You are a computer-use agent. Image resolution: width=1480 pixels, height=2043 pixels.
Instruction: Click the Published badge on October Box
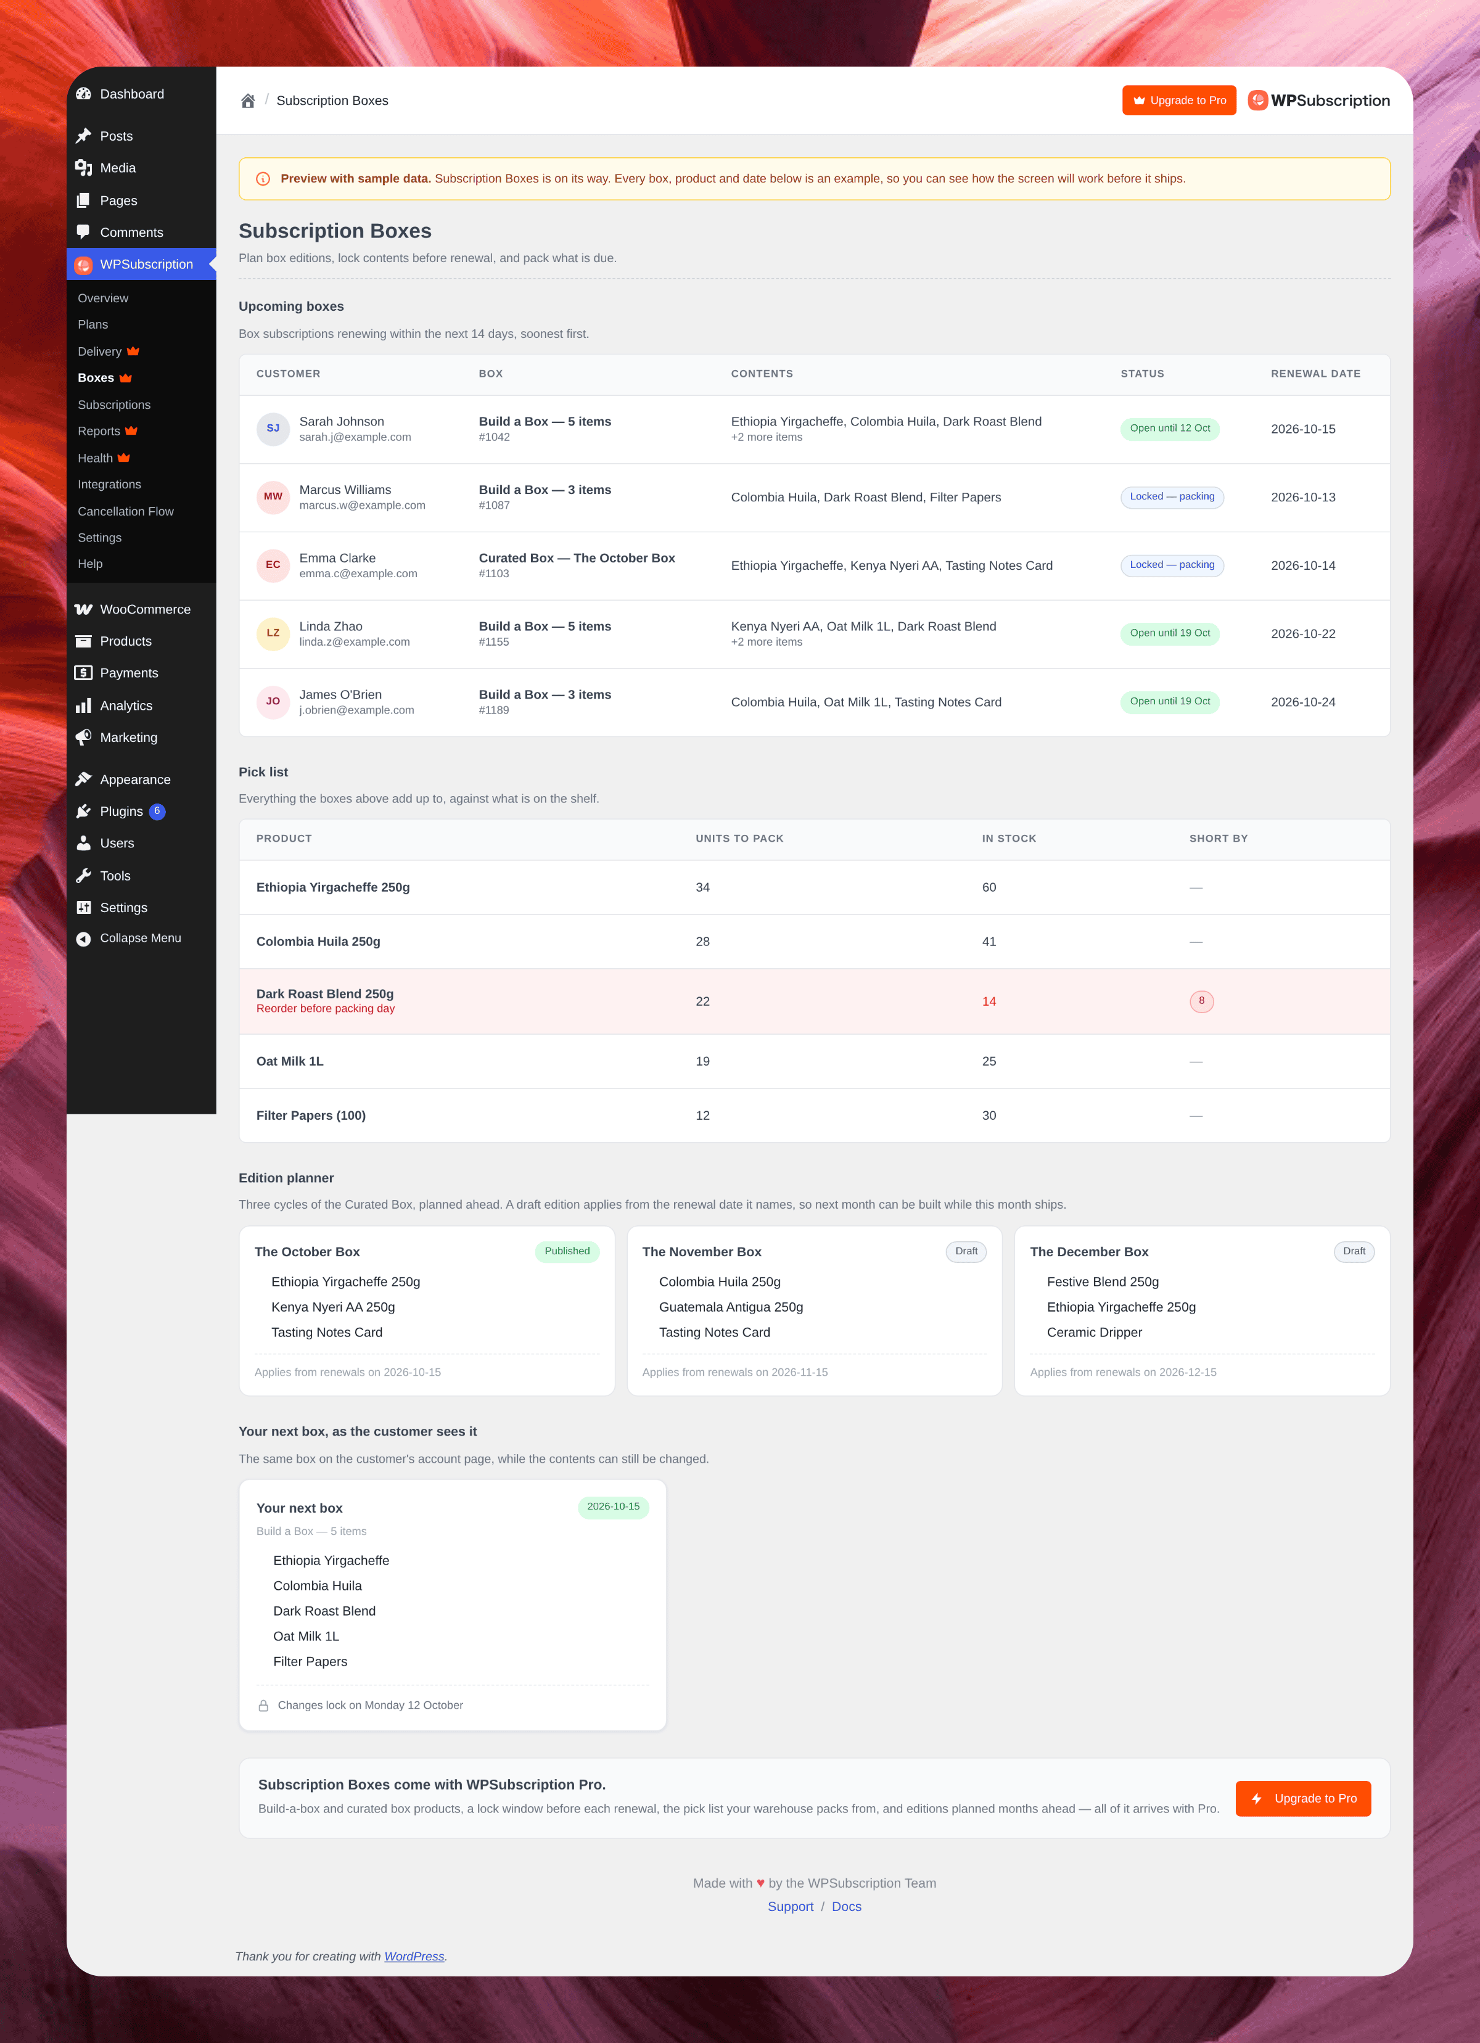[x=567, y=1251]
